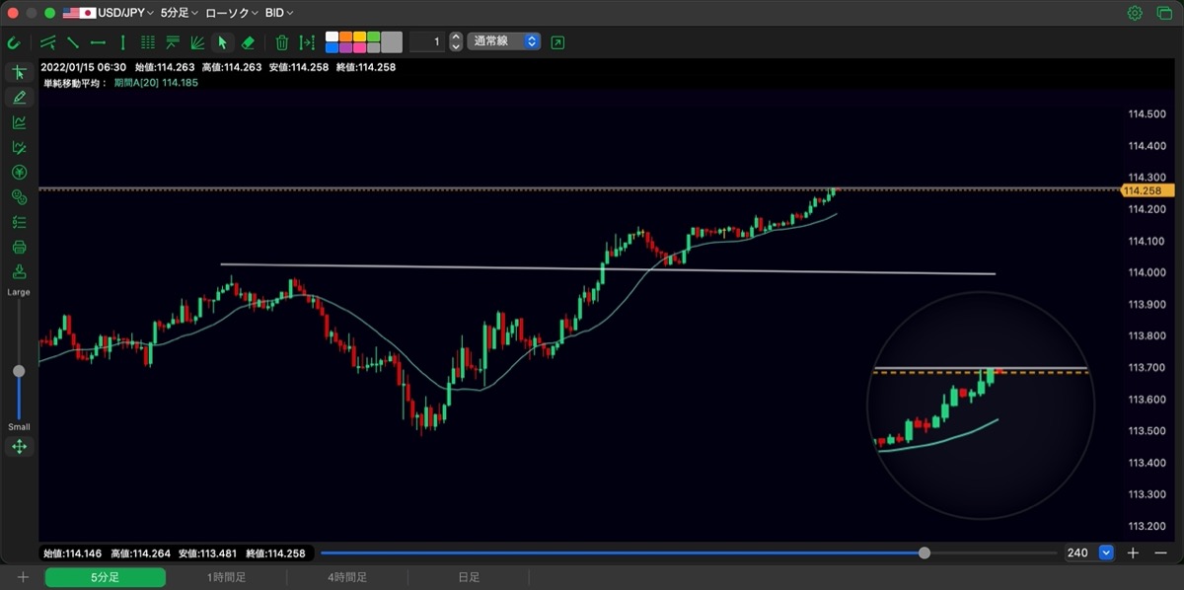This screenshot has width=1184, height=590.
Task: Switch to the 日足 tab
Action: [469, 577]
